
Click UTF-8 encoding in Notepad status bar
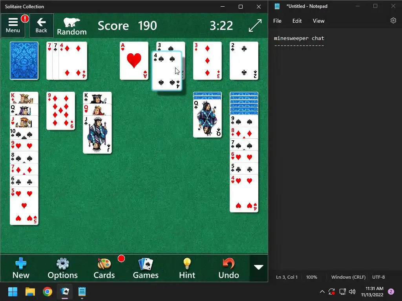coord(378,277)
